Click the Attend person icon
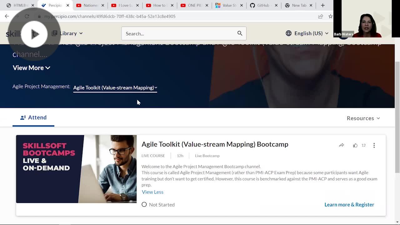 tap(23, 117)
